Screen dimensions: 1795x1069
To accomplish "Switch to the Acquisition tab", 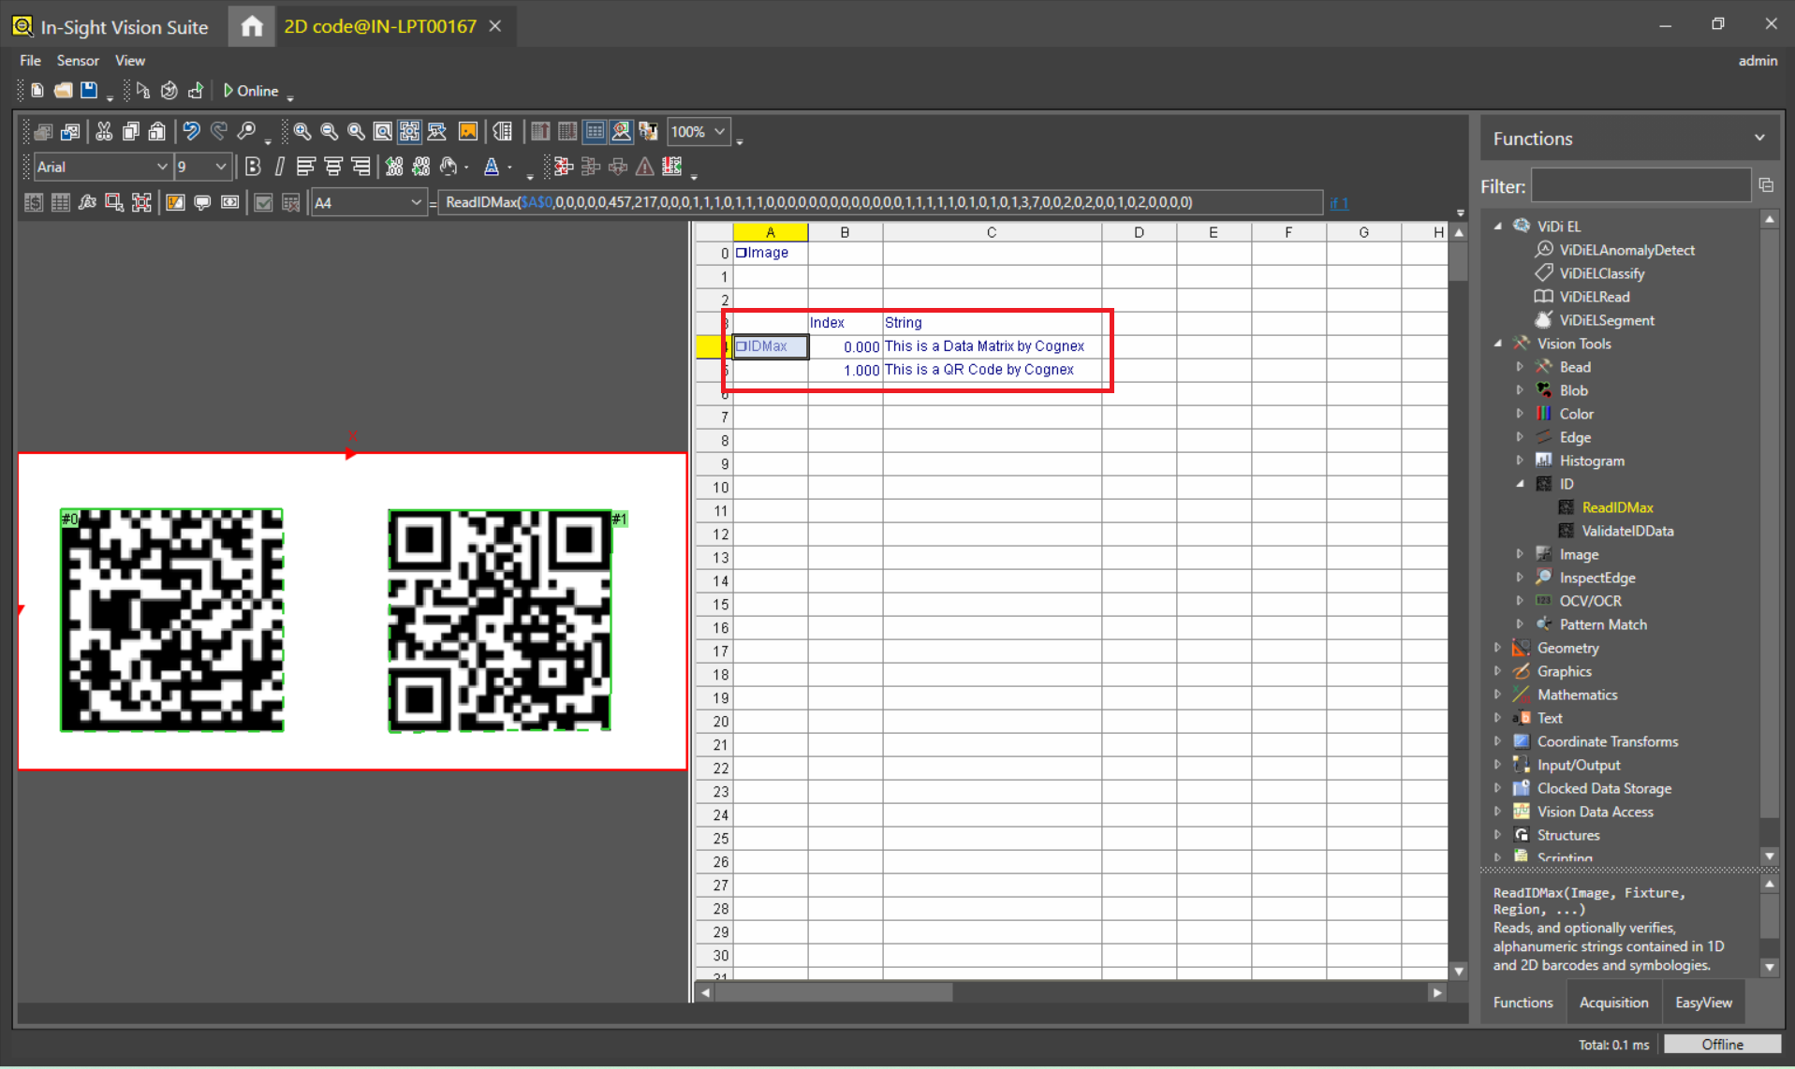I will coord(1612,1002).
